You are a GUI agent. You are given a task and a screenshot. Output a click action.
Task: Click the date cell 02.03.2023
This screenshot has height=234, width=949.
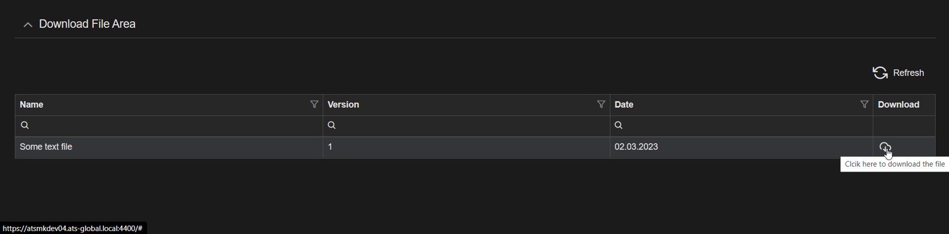pos(636,147)
